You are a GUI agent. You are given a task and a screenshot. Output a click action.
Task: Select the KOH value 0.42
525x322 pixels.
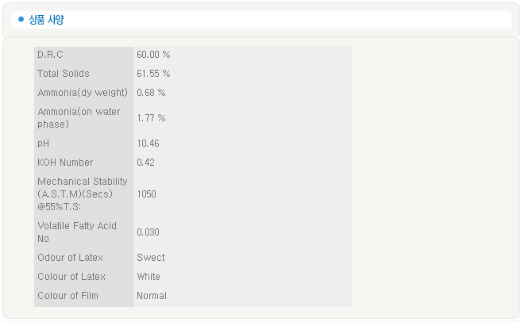[145, 163]
